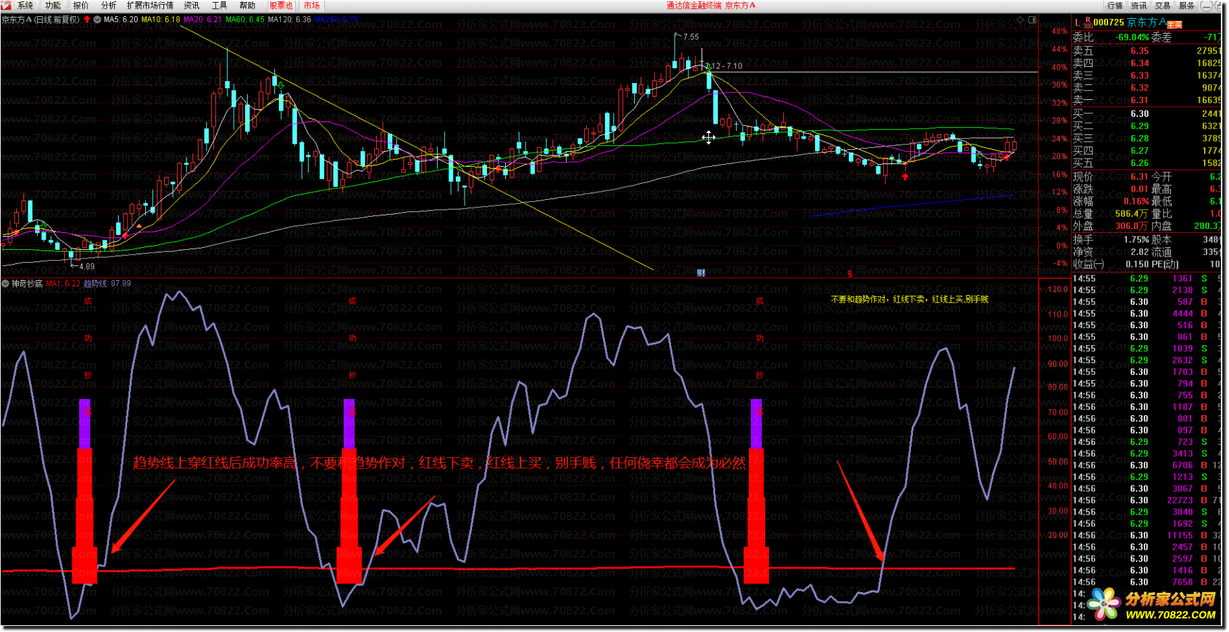
Task: Open the 报价 menu
Action: (x=80, y=5)
